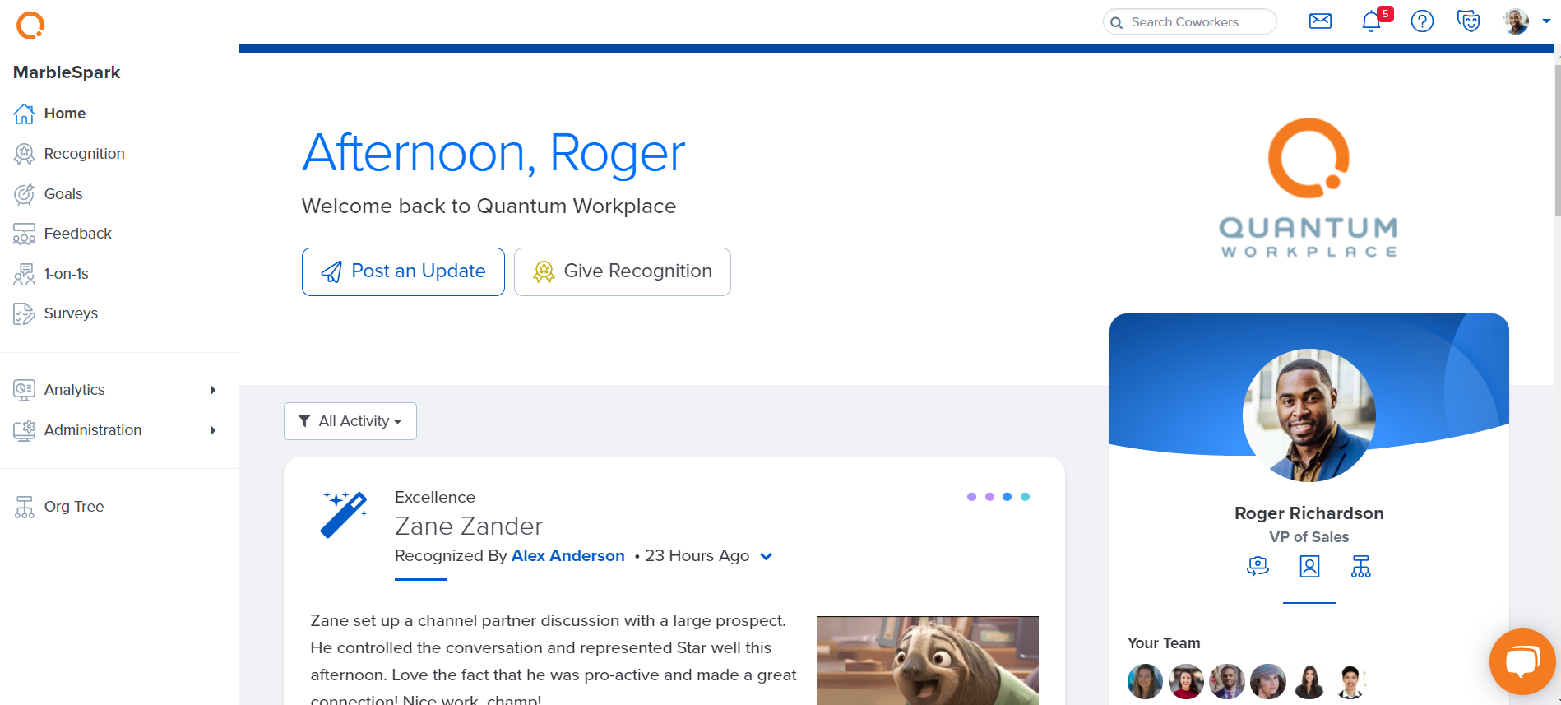1561x705 pixels.
Task: Click the page vertical scrollbar
Action: pos(1557,140)
